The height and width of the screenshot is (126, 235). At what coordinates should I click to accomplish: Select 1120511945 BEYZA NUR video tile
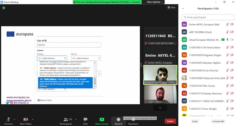(x=160, y=36)
